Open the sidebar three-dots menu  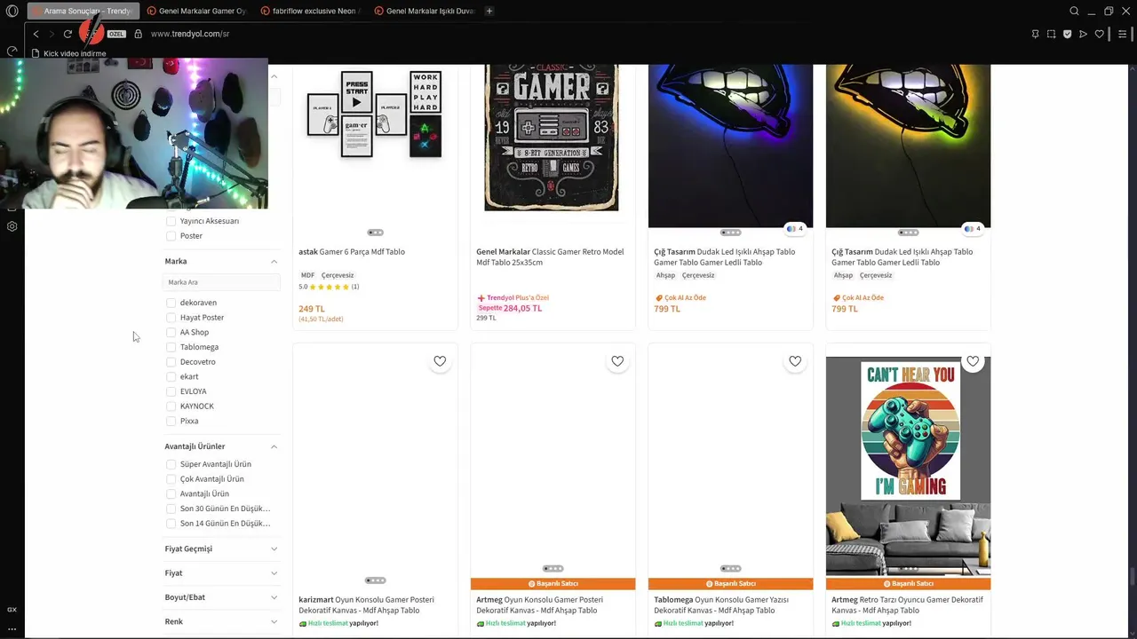coord(12,628)
